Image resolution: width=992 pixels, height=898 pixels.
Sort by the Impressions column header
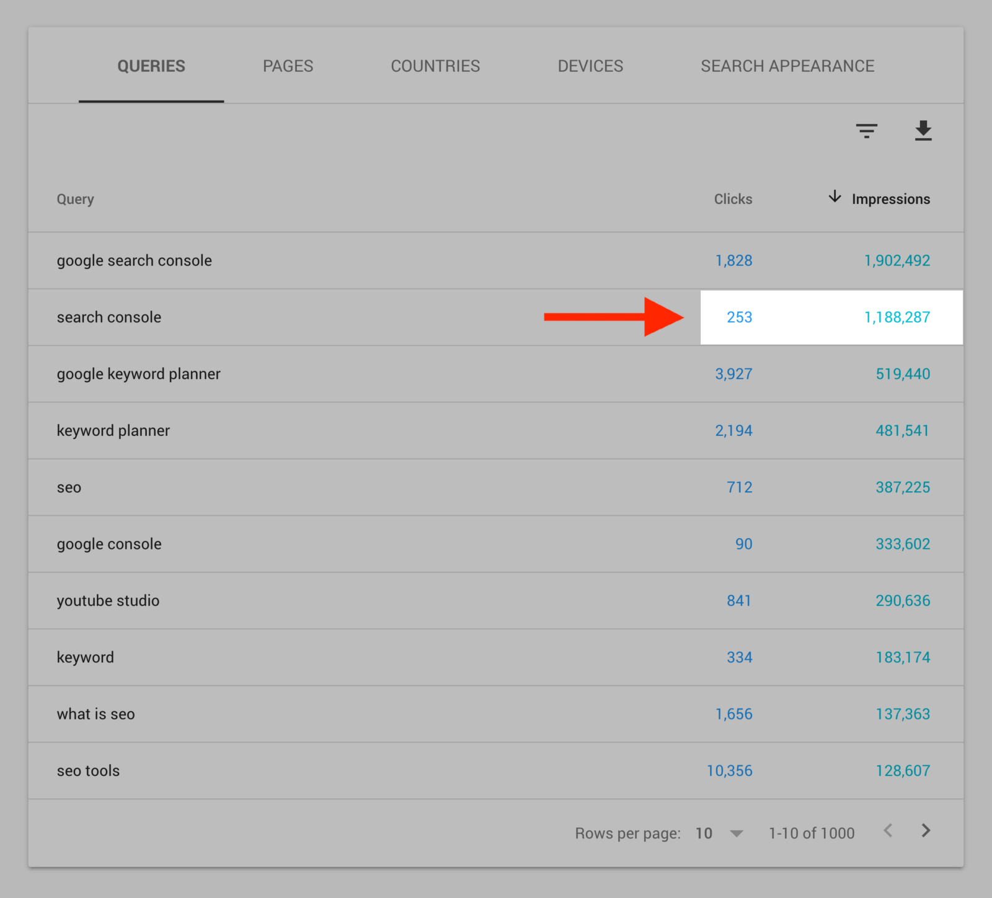pyautogui.click(x=890, y=199)
